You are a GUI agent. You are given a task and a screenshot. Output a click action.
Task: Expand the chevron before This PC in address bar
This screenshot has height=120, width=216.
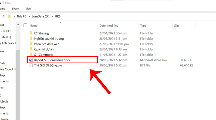point(14,16)
